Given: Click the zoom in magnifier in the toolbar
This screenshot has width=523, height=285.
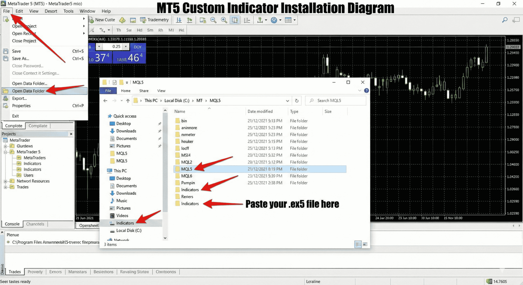Looking at the screenshot, I should pyautogui.click(x=224, y=20).
